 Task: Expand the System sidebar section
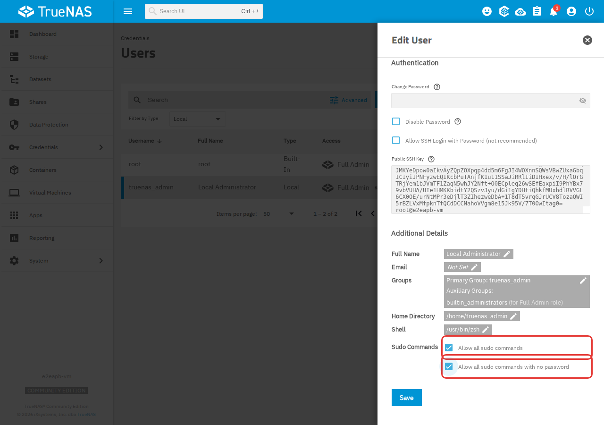(x=57, y=261)
